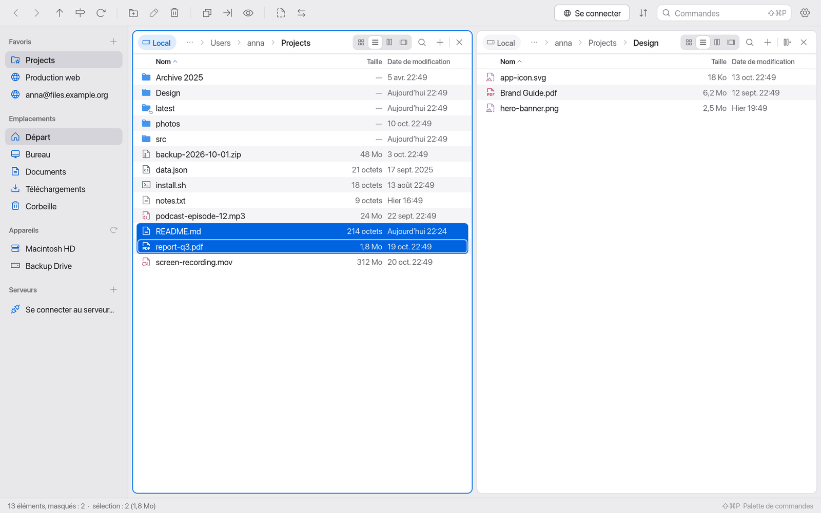Expand left pane breadcrumb ellipsis

(190, 43)
